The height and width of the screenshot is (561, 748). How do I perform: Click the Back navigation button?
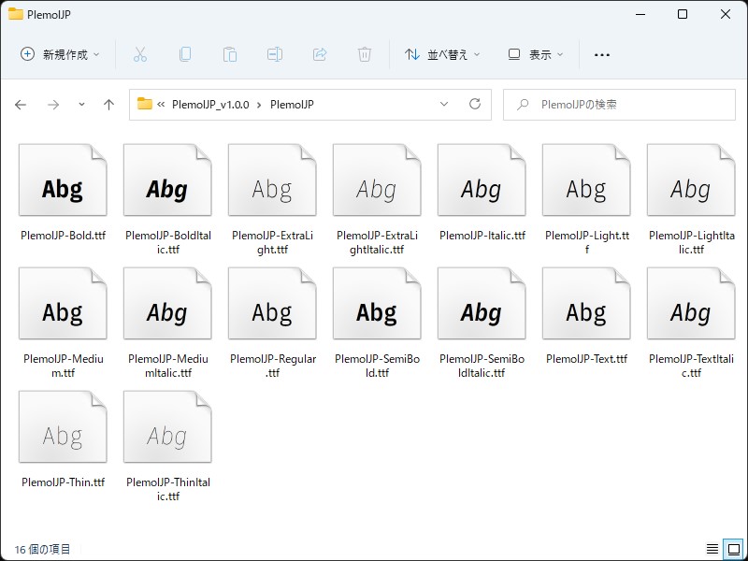click(x=21, y=105)
